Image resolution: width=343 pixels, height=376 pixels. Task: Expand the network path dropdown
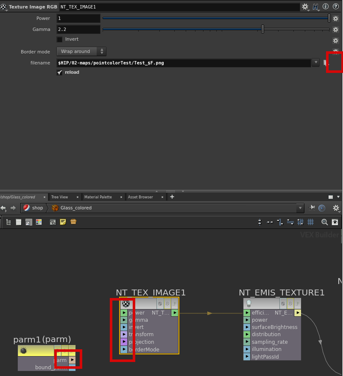300,208
